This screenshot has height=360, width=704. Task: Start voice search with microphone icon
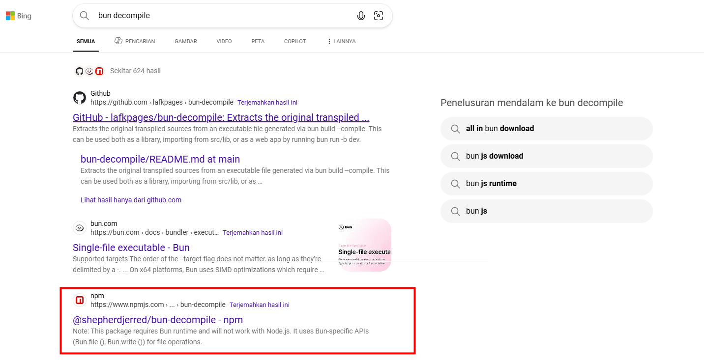(361, 16)
